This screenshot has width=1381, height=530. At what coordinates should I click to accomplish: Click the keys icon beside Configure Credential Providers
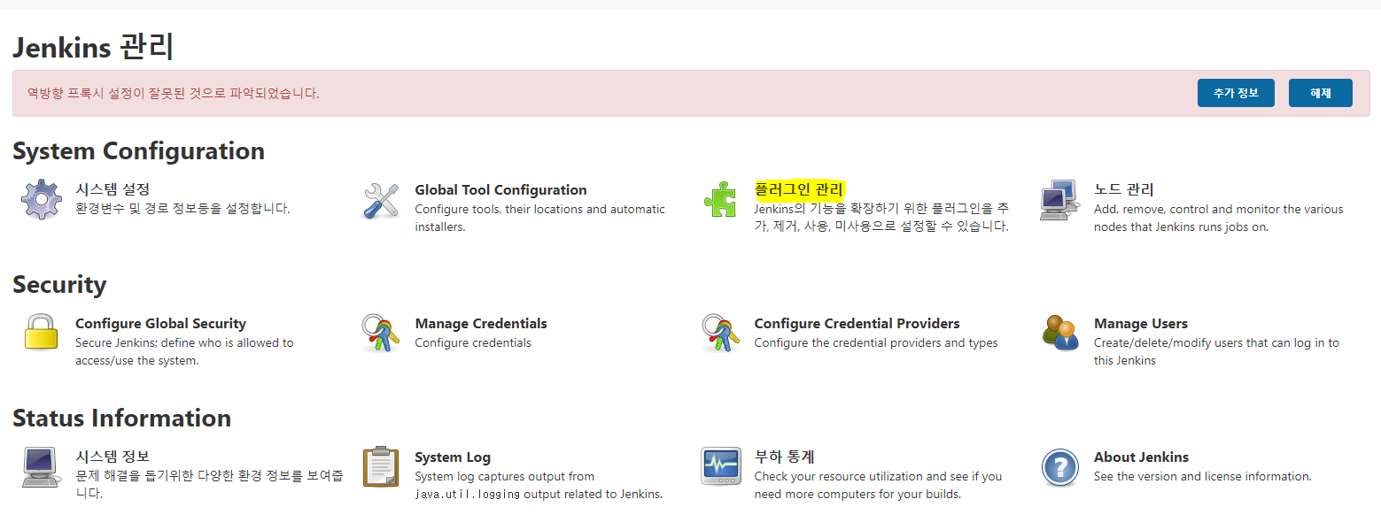720,334
